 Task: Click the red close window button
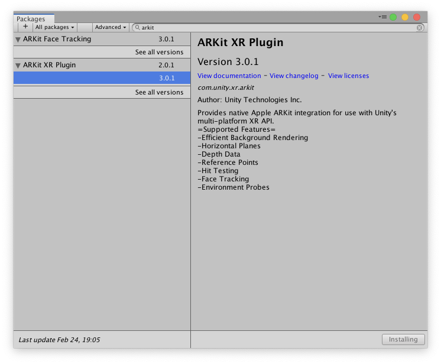click(417, 17)
